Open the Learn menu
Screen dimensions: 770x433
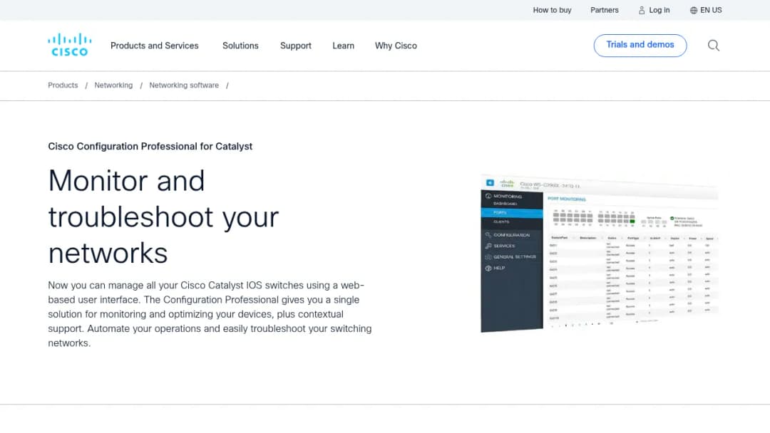(343, 46)
